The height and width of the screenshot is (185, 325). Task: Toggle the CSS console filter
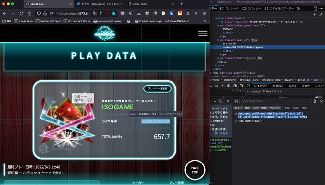point(288,108)
